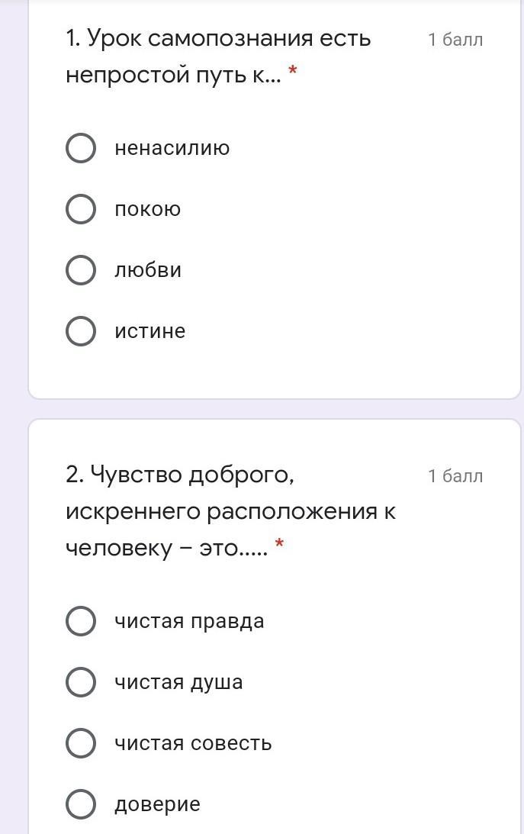The image size is (524, 834).
Task: Pick the истине radio button
Action: pyautogui.click(x=81, y=331)
